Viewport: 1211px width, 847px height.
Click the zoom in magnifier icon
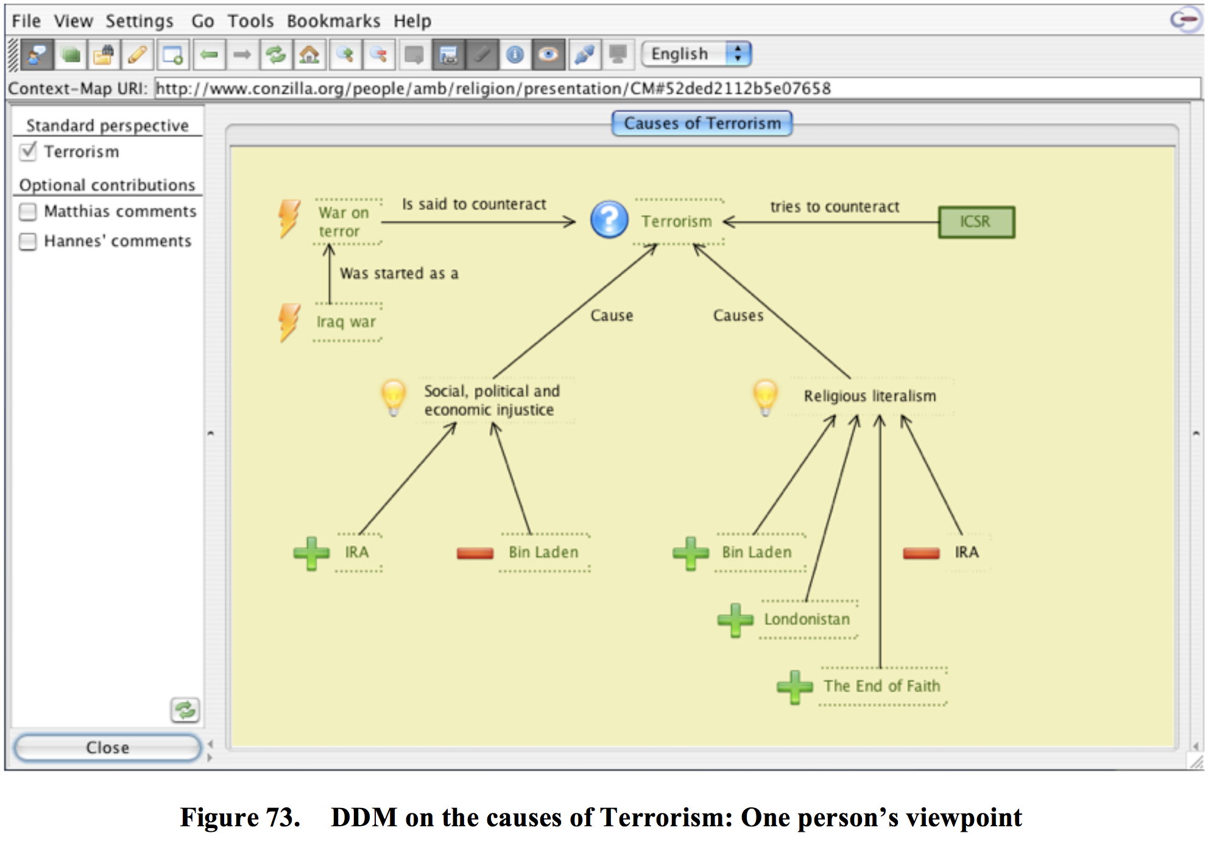[345, 55]
